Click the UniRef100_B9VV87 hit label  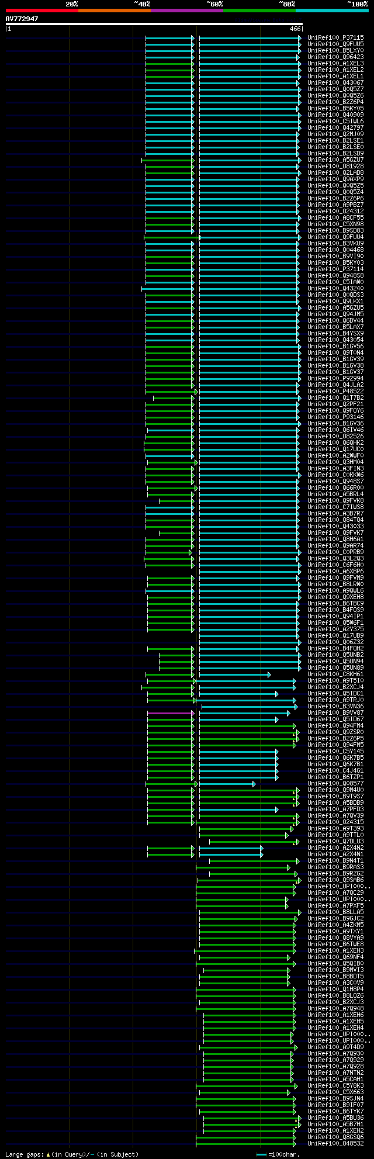tap(335, 713)
